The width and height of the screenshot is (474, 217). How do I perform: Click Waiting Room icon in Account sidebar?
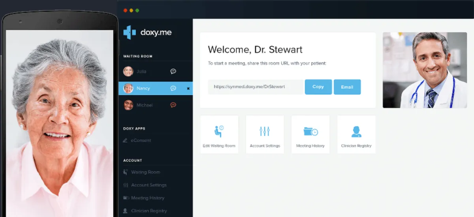[126, 172]
